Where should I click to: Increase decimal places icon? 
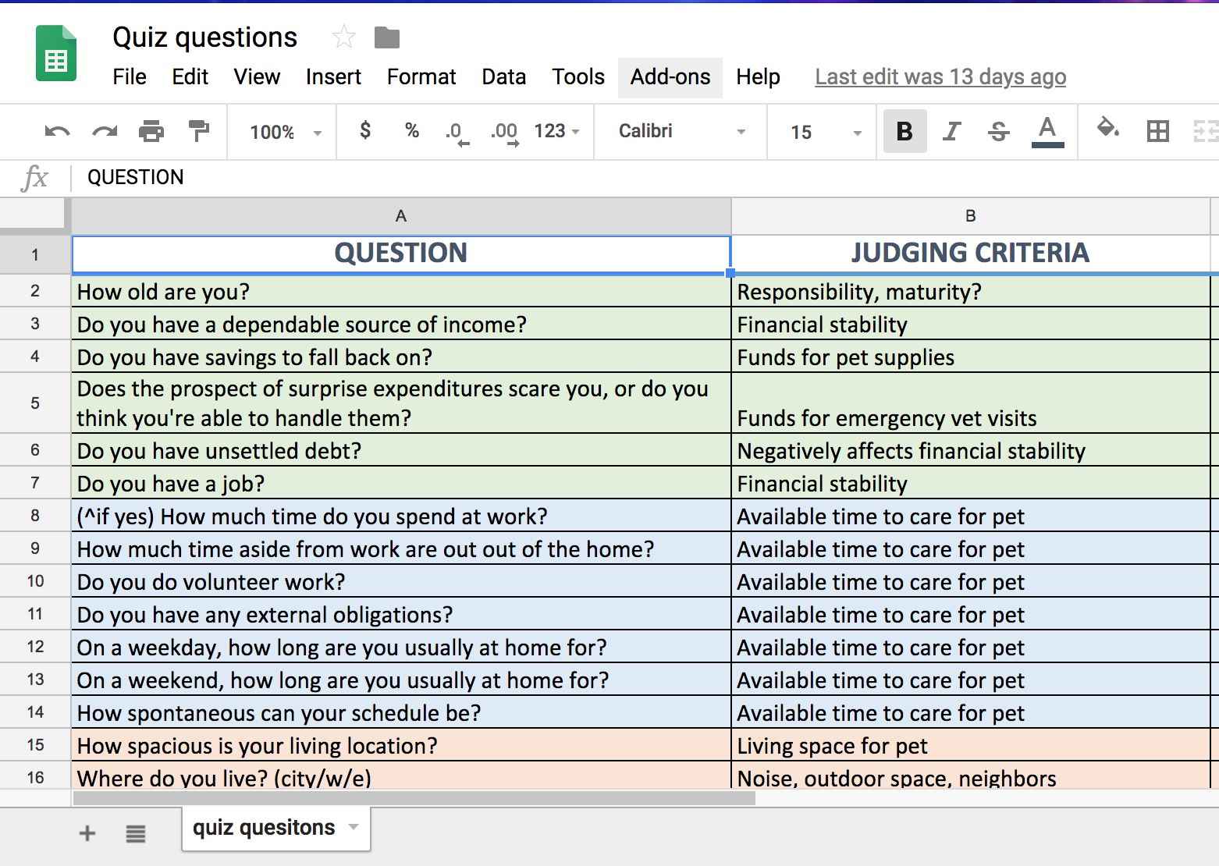pos(505,133)
